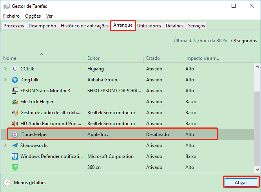Click the 7.8 segundos BIOS time value

243,41
